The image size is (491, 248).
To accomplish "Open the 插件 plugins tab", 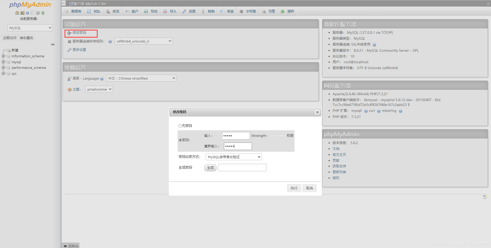I will click(287, 11).
